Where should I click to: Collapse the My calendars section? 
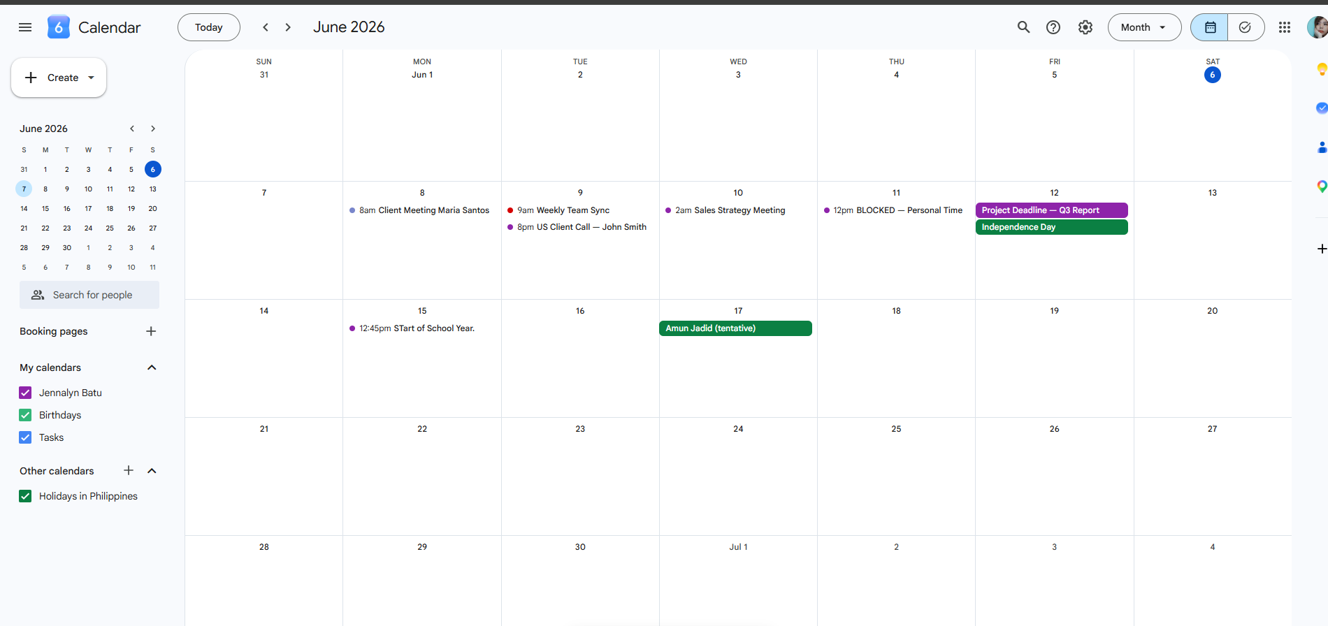152,367
